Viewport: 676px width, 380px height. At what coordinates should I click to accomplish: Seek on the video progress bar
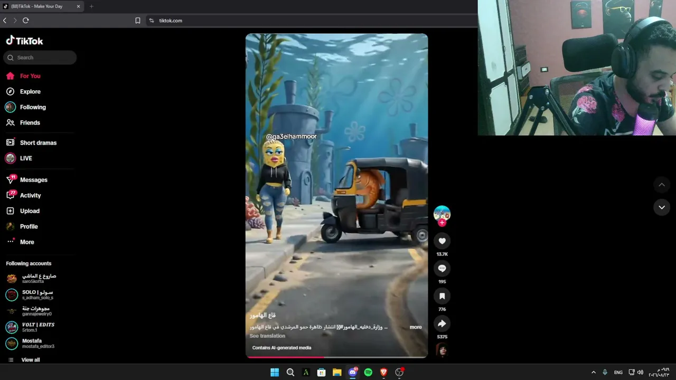pyautogui.click(x=336, y=357)
